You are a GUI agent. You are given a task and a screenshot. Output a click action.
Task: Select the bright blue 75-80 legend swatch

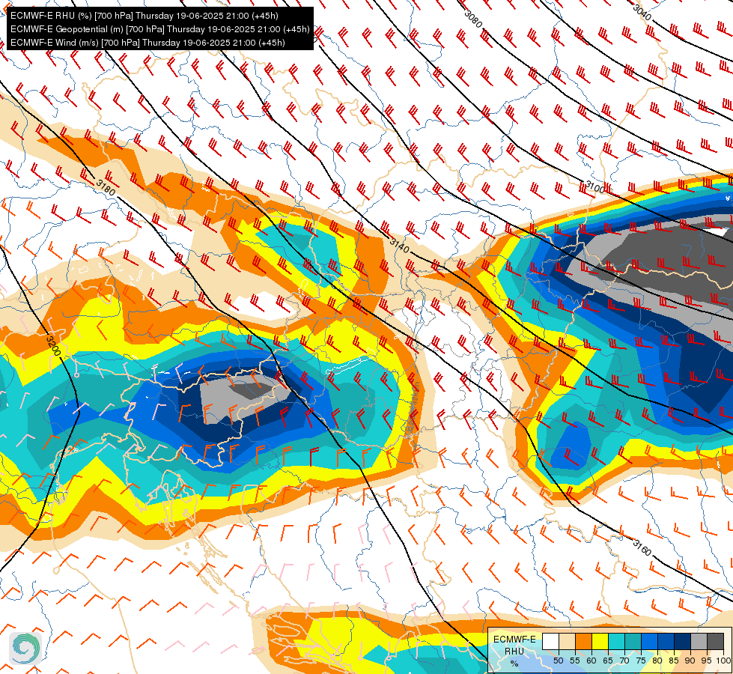650,641
